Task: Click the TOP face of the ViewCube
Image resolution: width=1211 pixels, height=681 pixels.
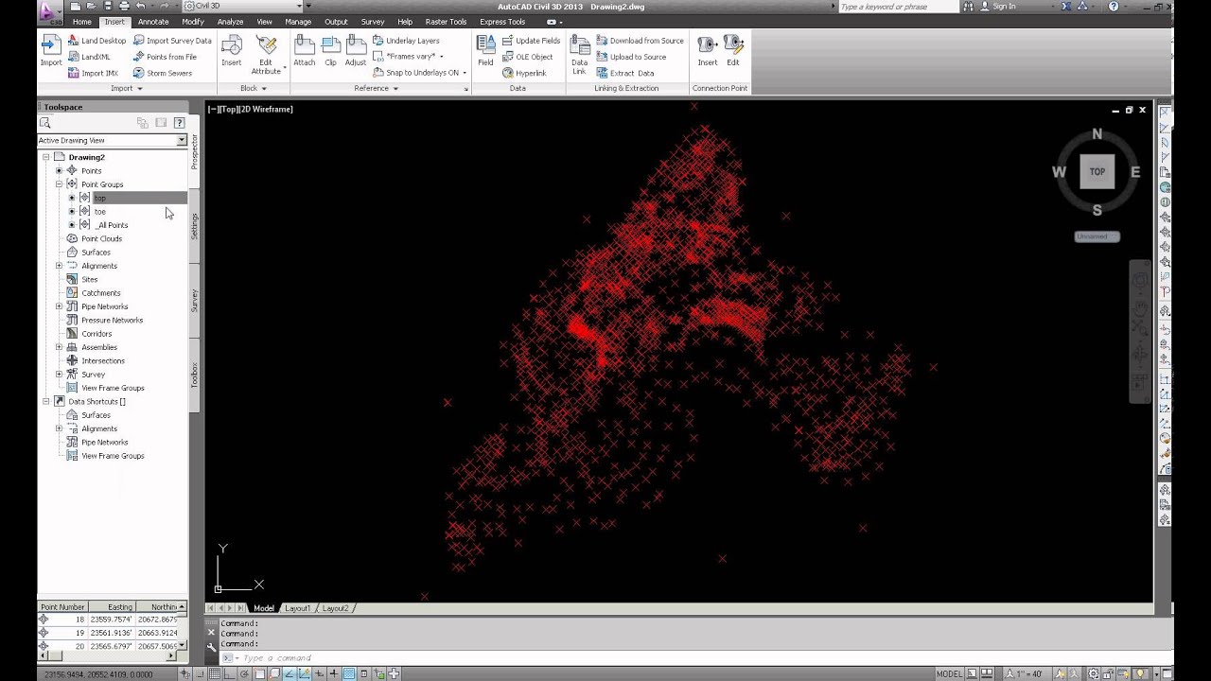Action: 1097,172
